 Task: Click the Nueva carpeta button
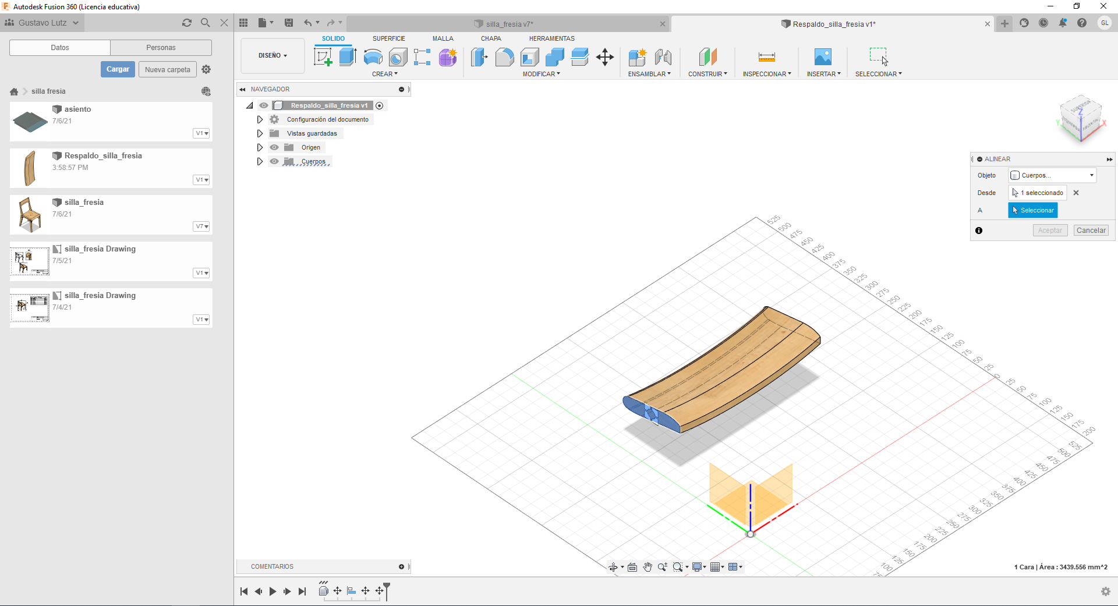168,69
